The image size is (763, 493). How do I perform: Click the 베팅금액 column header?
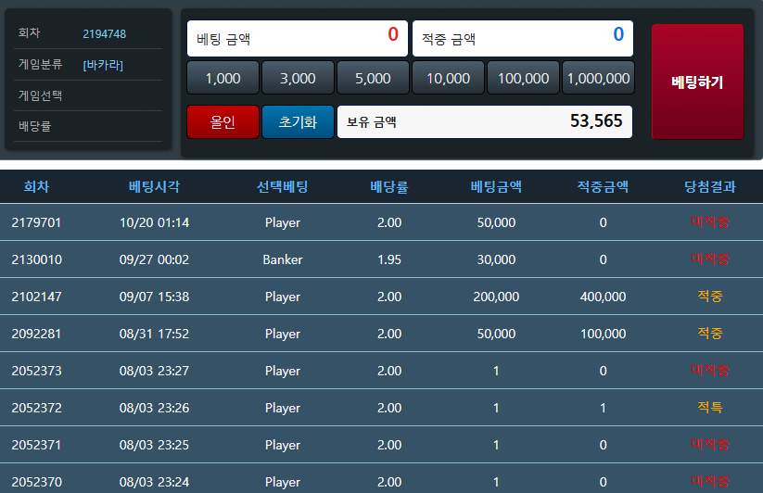tap(496, 186)
